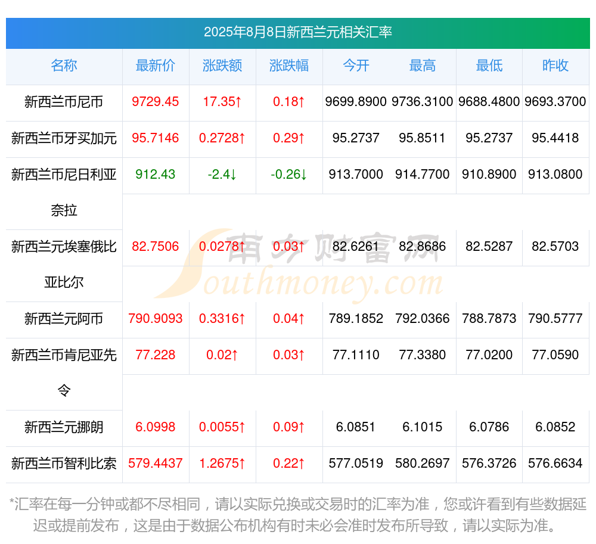Click the 昨收 column header
This screenshot has width=596, height=544.
[x=555, y=66]
